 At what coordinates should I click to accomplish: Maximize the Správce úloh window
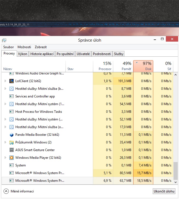[x=162, y=39]
